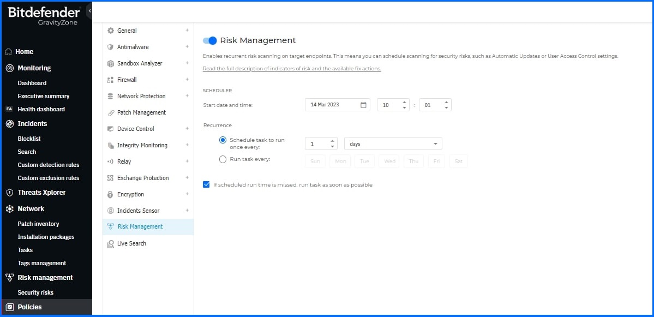Click the Live Search icon
The height and width of the screenshot is (317, 654).
click(x=111, y=244)
